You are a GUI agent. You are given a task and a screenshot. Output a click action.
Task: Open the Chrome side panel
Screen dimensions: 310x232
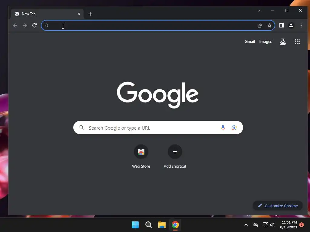tap(281, 25)
